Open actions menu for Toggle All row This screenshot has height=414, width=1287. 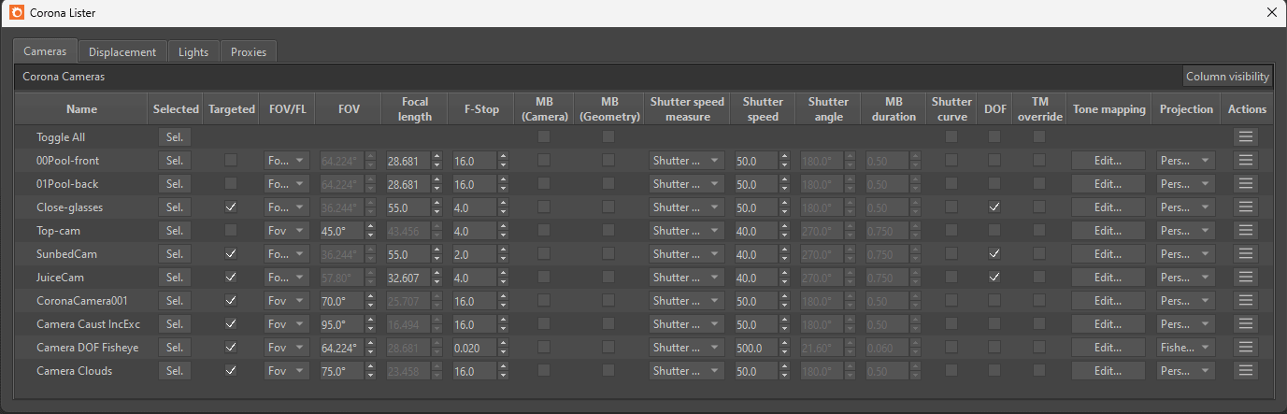tap(1246, 137)
